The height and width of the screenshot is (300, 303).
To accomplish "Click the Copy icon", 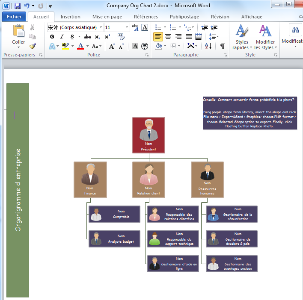I will 32,36.
